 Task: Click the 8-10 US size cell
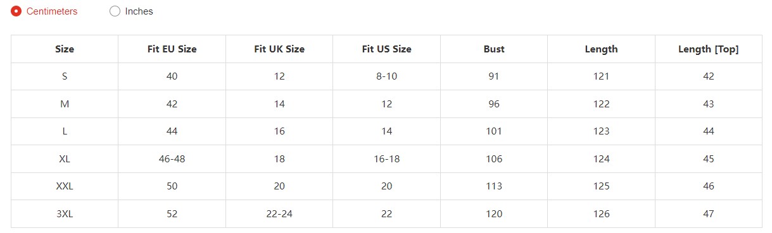coord(386,76)
